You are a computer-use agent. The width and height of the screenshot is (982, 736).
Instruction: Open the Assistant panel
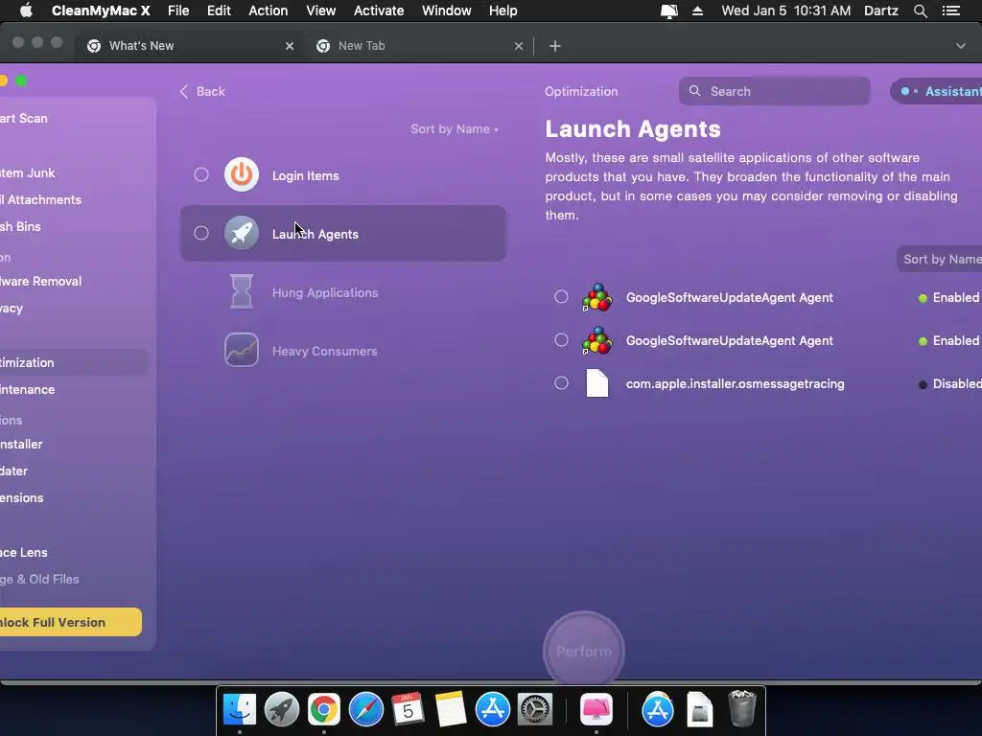click(937, 91)
